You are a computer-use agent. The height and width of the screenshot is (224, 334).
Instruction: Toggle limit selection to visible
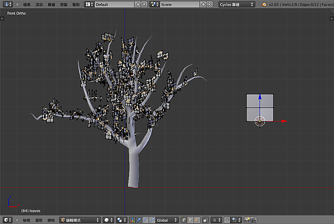[205, 220]
